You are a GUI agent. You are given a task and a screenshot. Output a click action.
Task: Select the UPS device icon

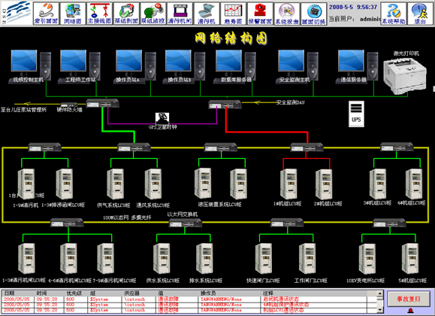point(356,114)
